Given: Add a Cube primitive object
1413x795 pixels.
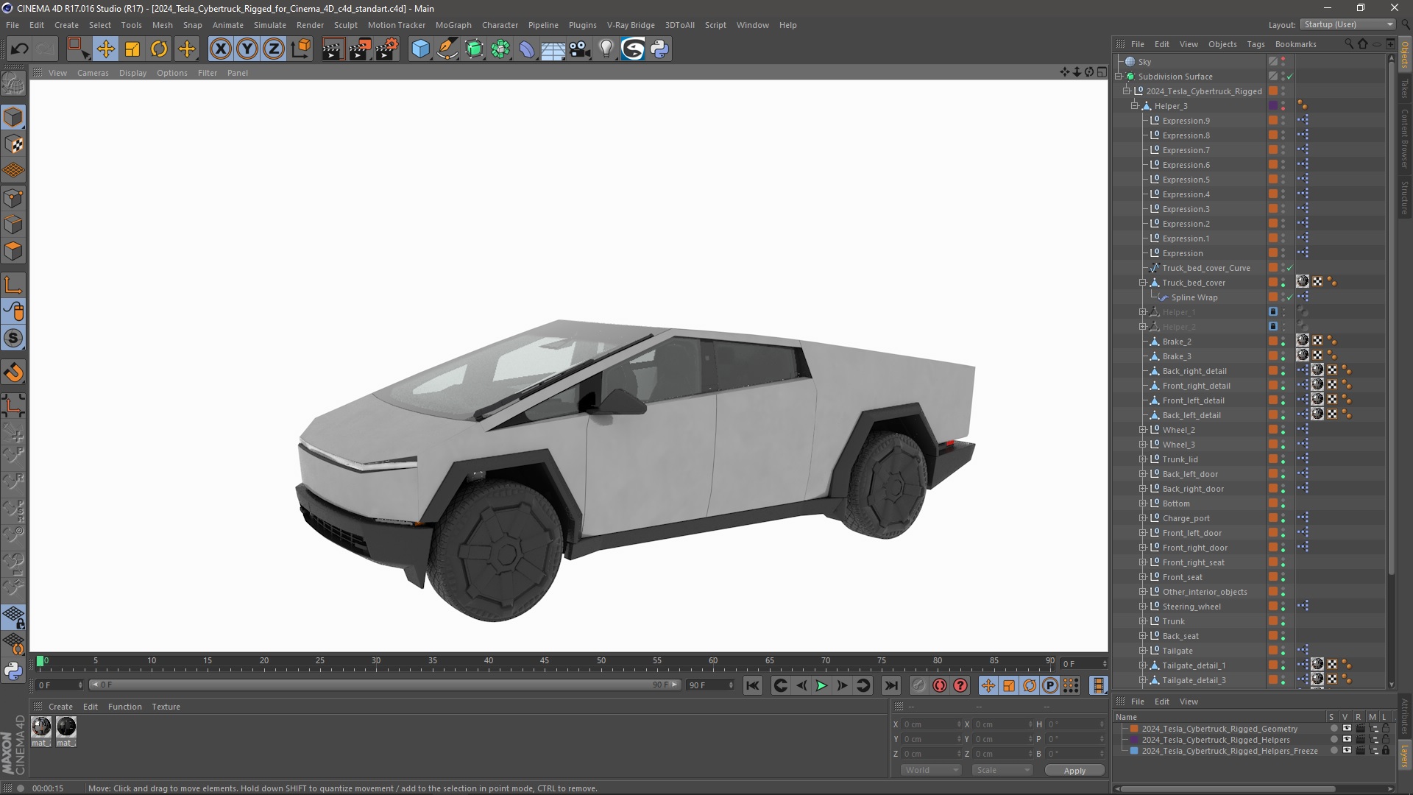Looking at the screenshot, I should click(x=420, y=49).
